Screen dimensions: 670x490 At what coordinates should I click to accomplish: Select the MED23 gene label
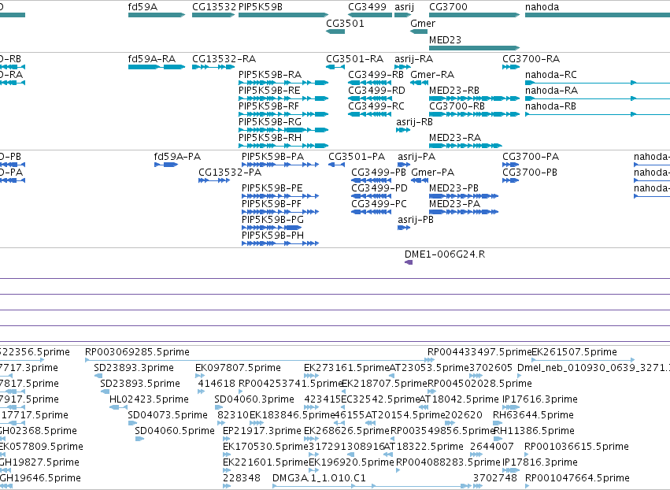(x=445, y=39)
